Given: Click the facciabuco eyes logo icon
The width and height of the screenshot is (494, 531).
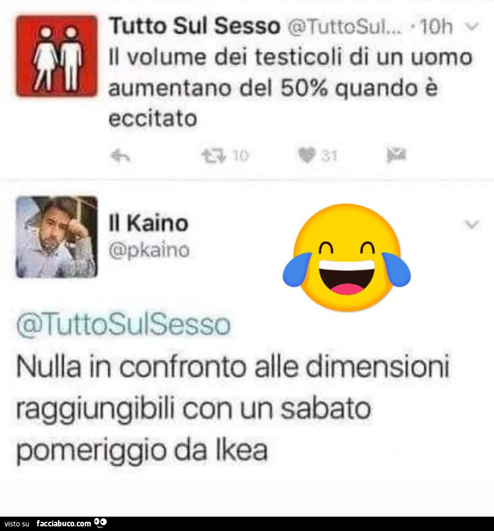Looking at the screenshot, I should click(x=100, y=523).
